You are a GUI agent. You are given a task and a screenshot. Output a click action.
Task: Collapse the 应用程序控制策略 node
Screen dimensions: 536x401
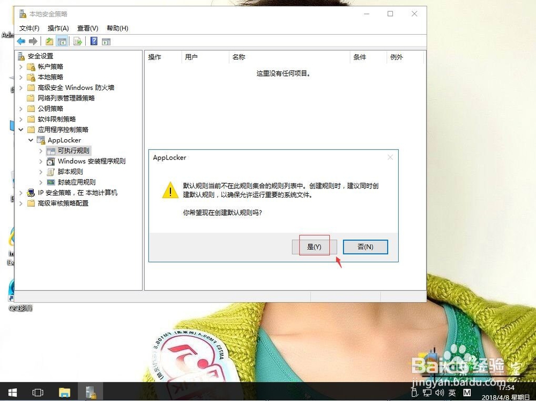coord(20,129)
